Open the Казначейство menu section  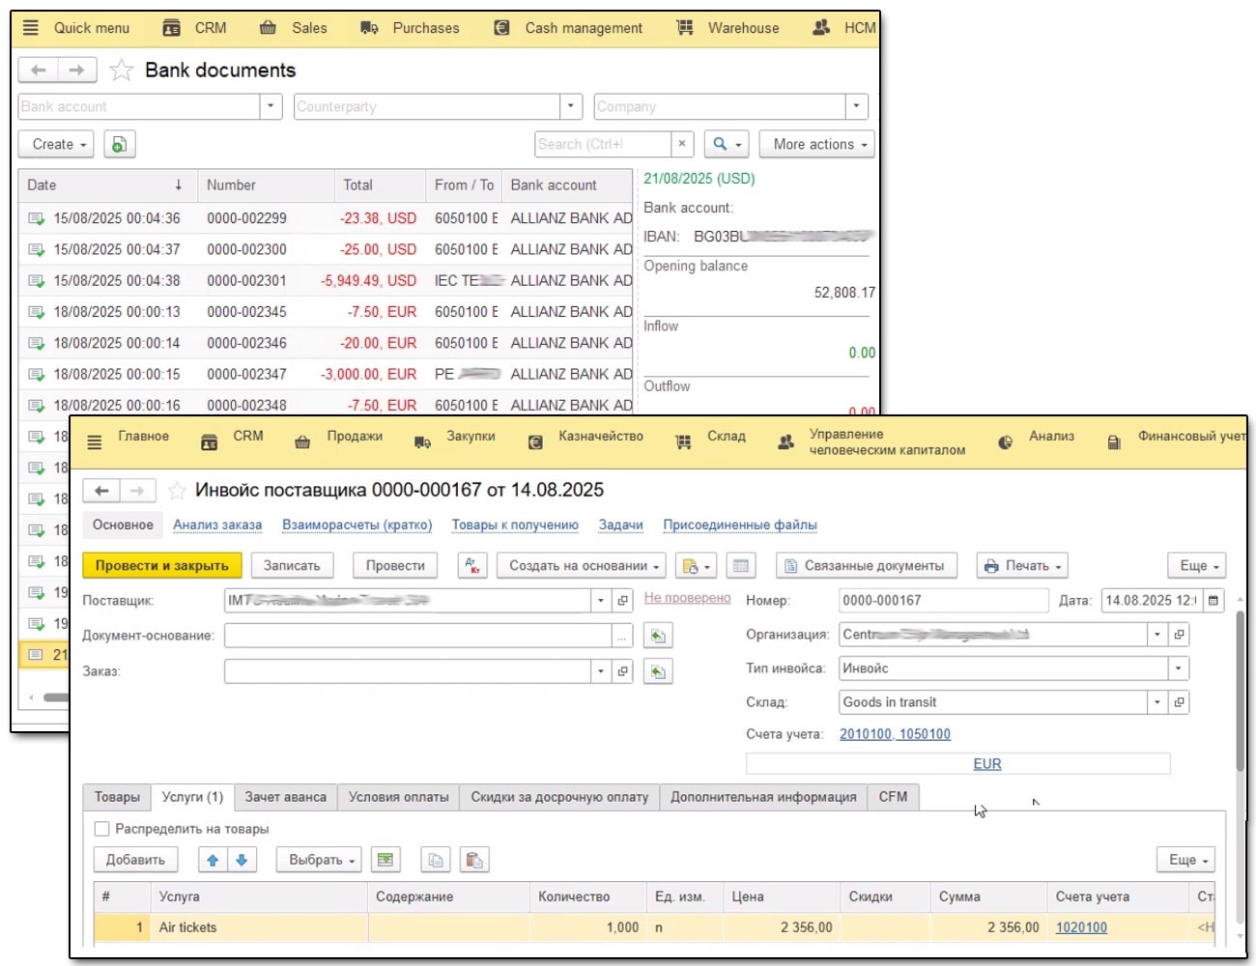click(x=600, y=437)
